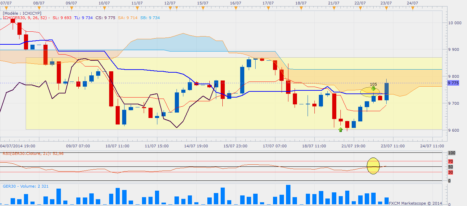This screenshot has width=467, height=206.
Task: Click the SL: 9 693 red value
Action: point(62,18)
